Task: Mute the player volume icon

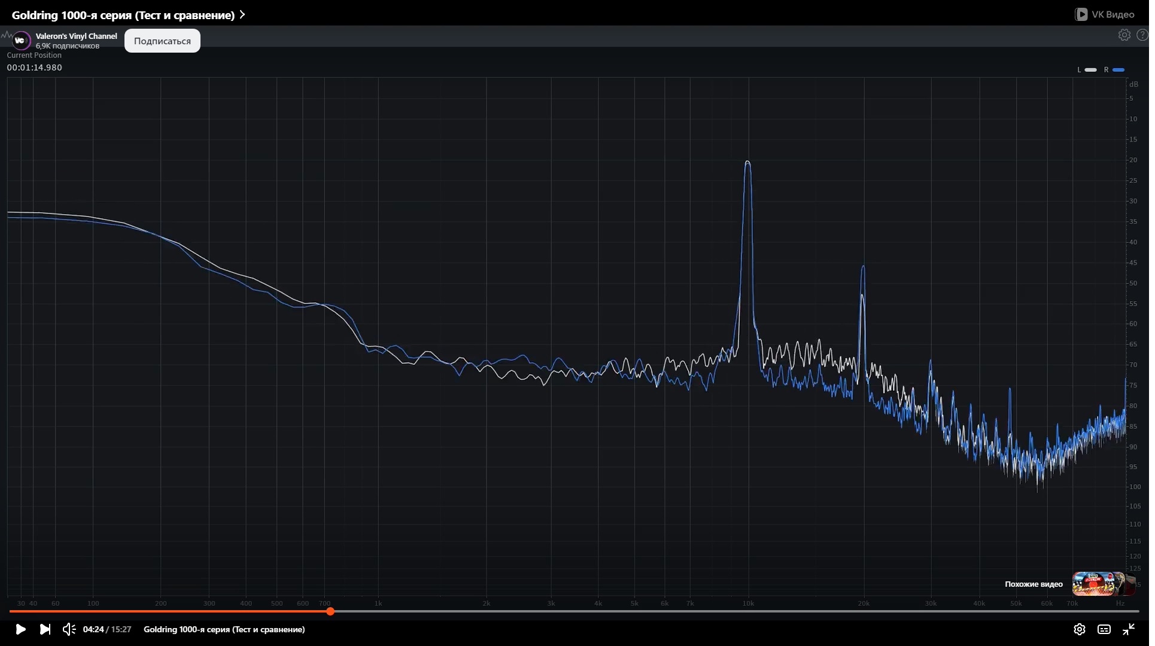Action: click(x=69, y=629)
